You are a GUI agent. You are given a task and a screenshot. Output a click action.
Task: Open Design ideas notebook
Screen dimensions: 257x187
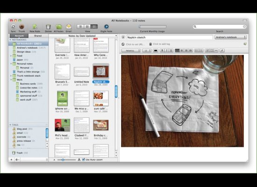coord(29,52)
